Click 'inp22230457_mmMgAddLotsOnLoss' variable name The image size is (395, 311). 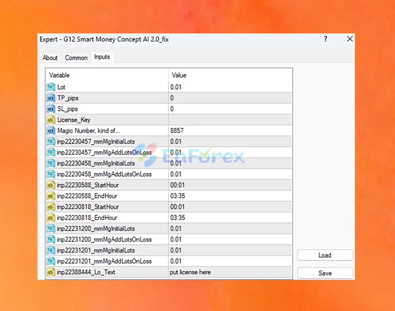click(104, 153)
